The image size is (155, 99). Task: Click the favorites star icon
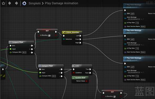[x=3, y=3]
